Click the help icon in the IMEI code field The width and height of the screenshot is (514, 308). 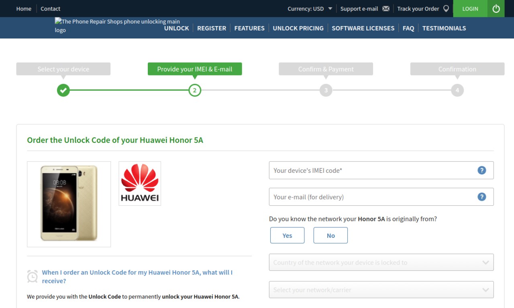point(482,170)
